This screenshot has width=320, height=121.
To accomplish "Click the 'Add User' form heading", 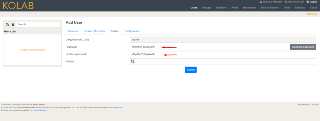I will [x=74, y=23].
